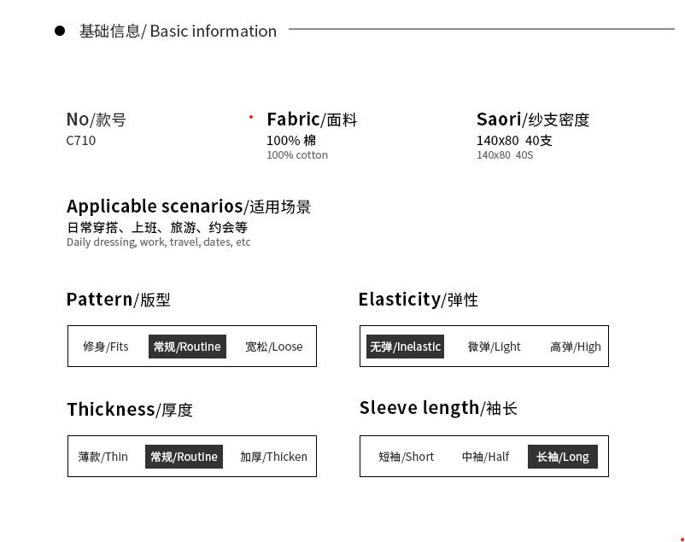Click the black bullet dot beside Basic information
The width and height of the screenshot is (685, 542).
pos(60,31)
